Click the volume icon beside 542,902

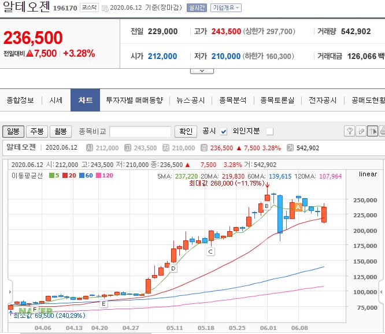click(x=290, y=148)
